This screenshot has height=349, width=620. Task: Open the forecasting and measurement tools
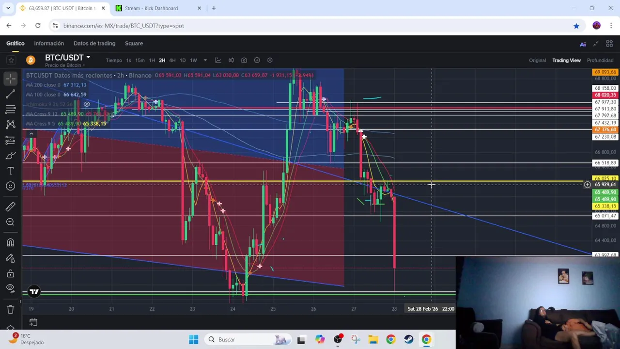[x=10, y=140]
